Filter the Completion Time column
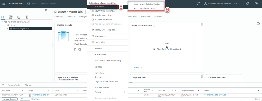The image size is (262, 101). pos(199,91)
